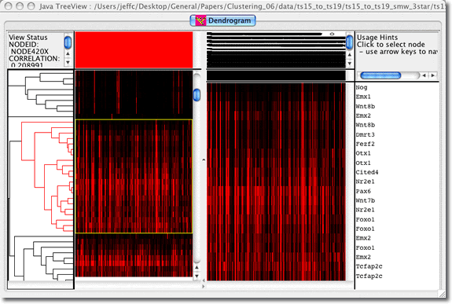Click the array tree panel's blue scroll thumb

tap(349, 42)
